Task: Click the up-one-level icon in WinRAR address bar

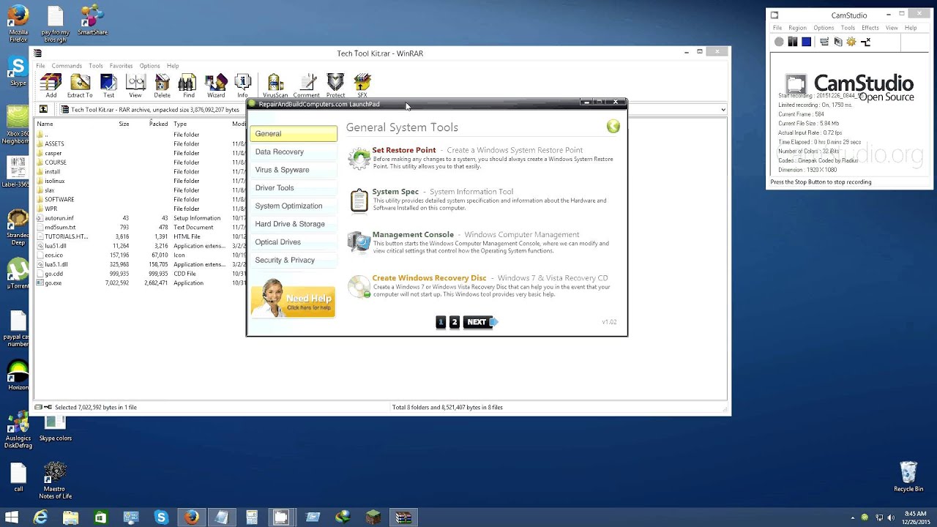Action: (x=43, y=109)
